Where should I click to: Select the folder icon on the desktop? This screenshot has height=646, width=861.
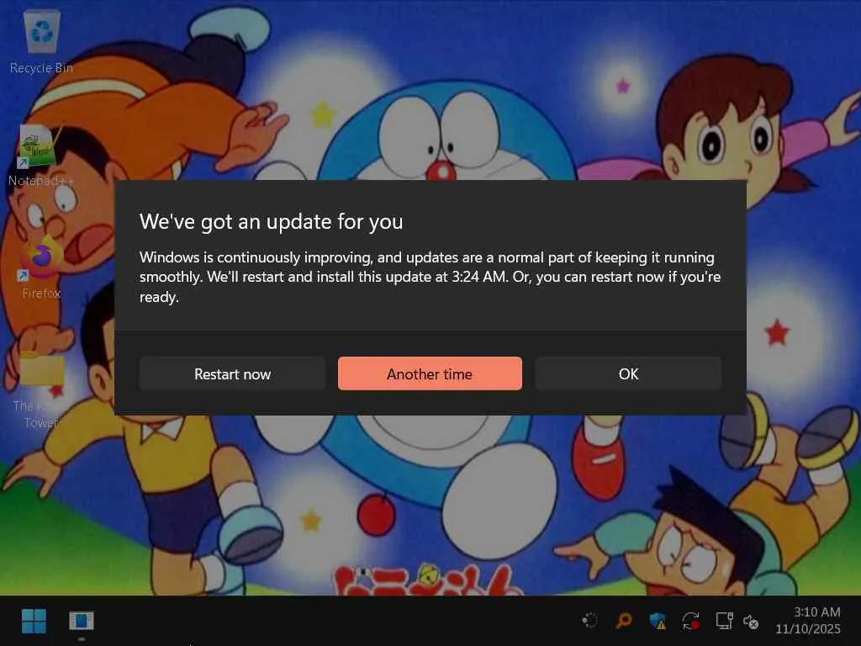click(41, 390)
